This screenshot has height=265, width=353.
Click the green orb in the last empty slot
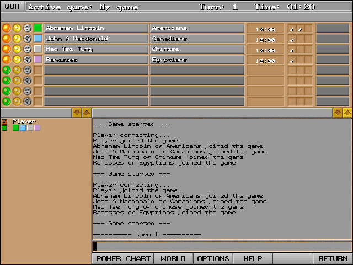6,102
